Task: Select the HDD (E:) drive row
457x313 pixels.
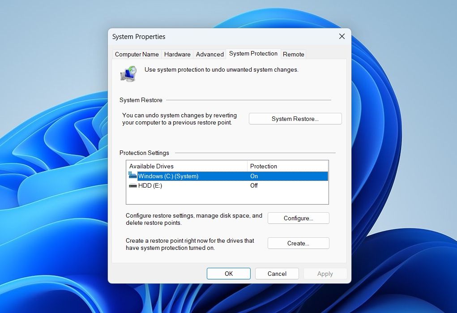Action: click(227, 185)
